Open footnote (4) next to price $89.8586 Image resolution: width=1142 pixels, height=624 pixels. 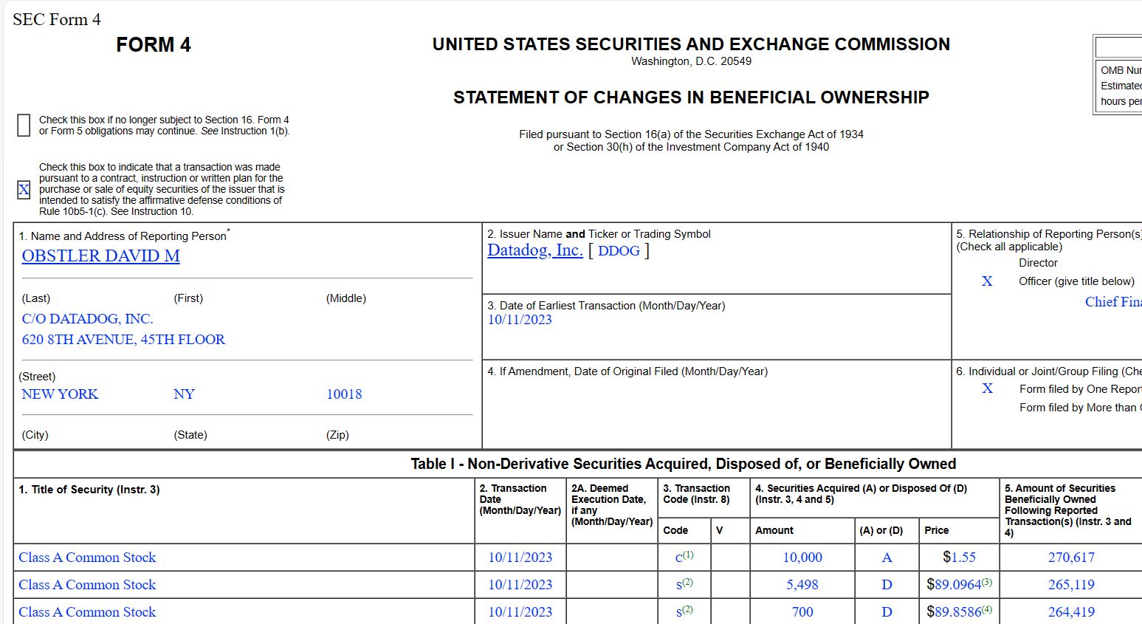987,609
